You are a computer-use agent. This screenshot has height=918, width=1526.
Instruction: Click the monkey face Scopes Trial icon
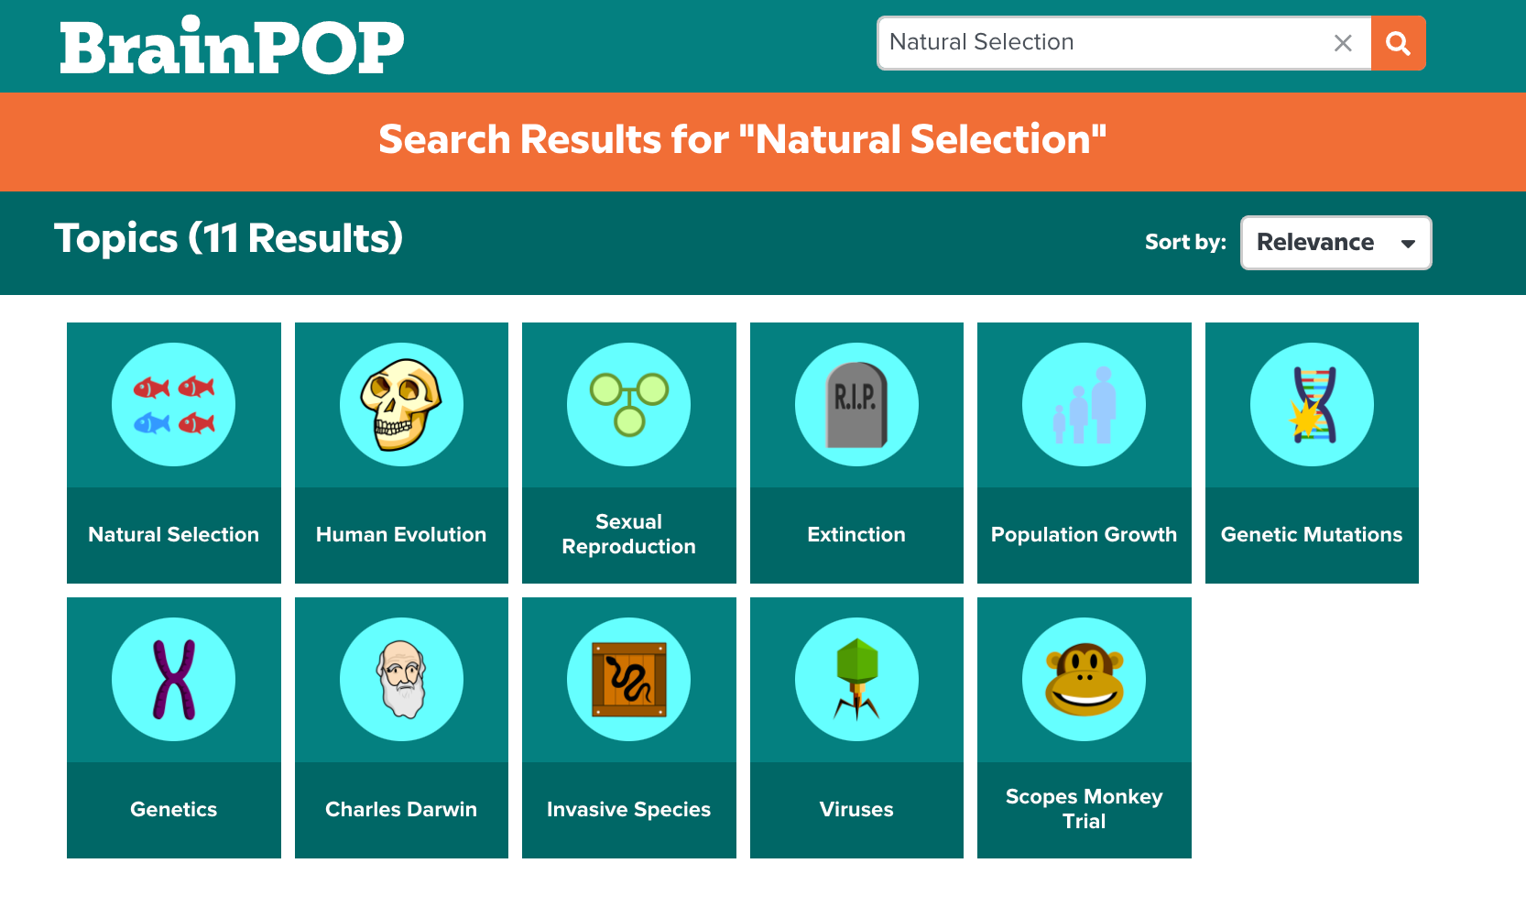pyautogui.click(x=1085, y=680)
